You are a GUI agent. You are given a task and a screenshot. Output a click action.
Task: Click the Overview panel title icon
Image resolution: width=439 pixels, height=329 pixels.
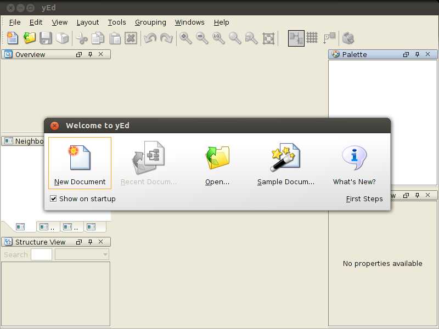(x=8, y=54)
